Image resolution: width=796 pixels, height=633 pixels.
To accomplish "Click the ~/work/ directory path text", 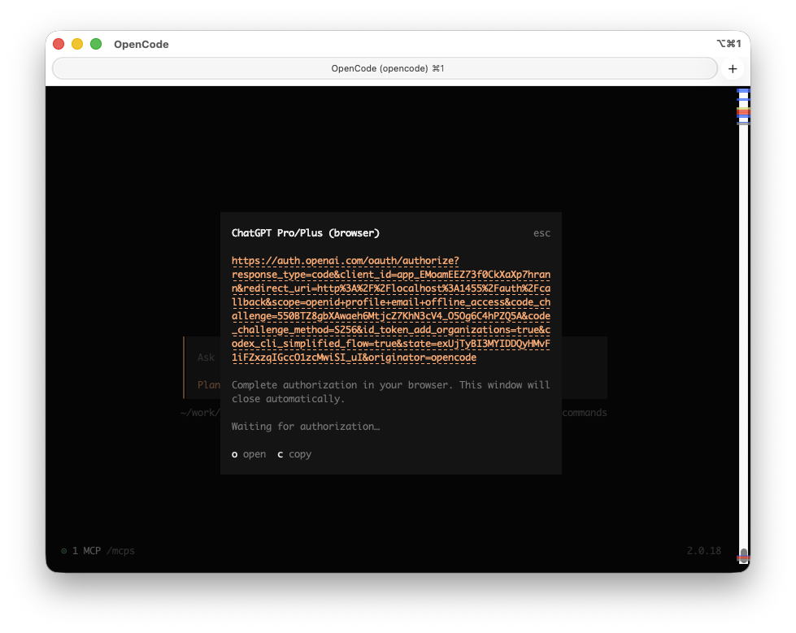I will pos(200,413).
